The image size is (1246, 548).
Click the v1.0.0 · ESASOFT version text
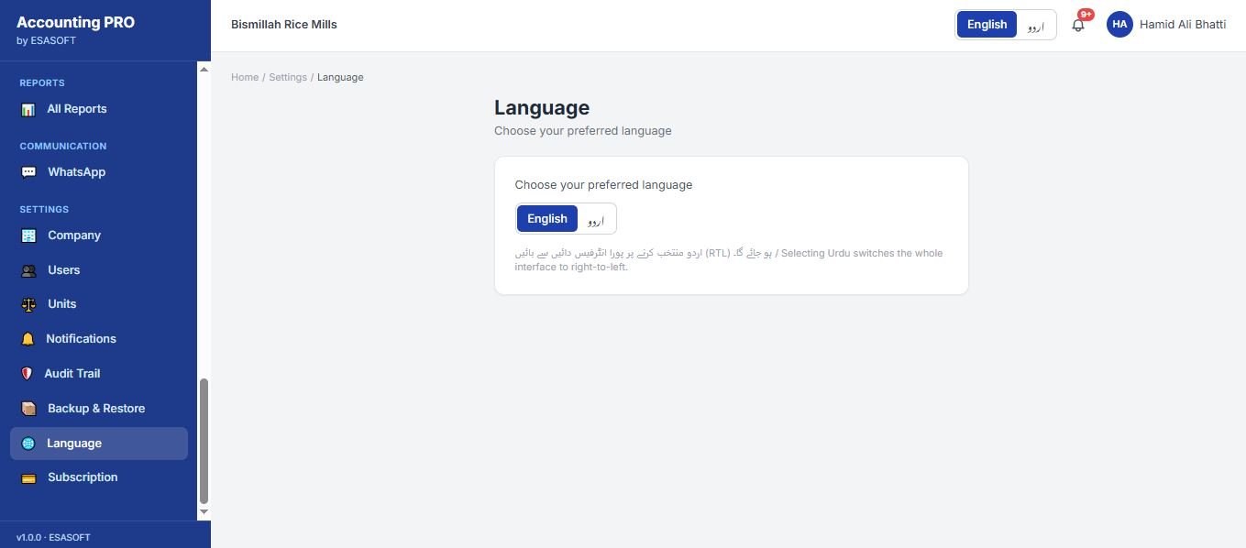53,537
